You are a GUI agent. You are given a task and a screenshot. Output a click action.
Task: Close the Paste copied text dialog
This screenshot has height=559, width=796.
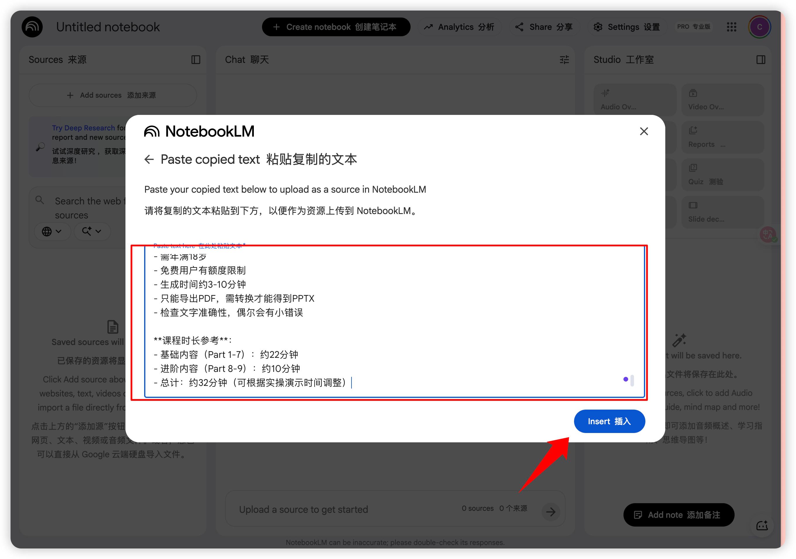point(644,131)
